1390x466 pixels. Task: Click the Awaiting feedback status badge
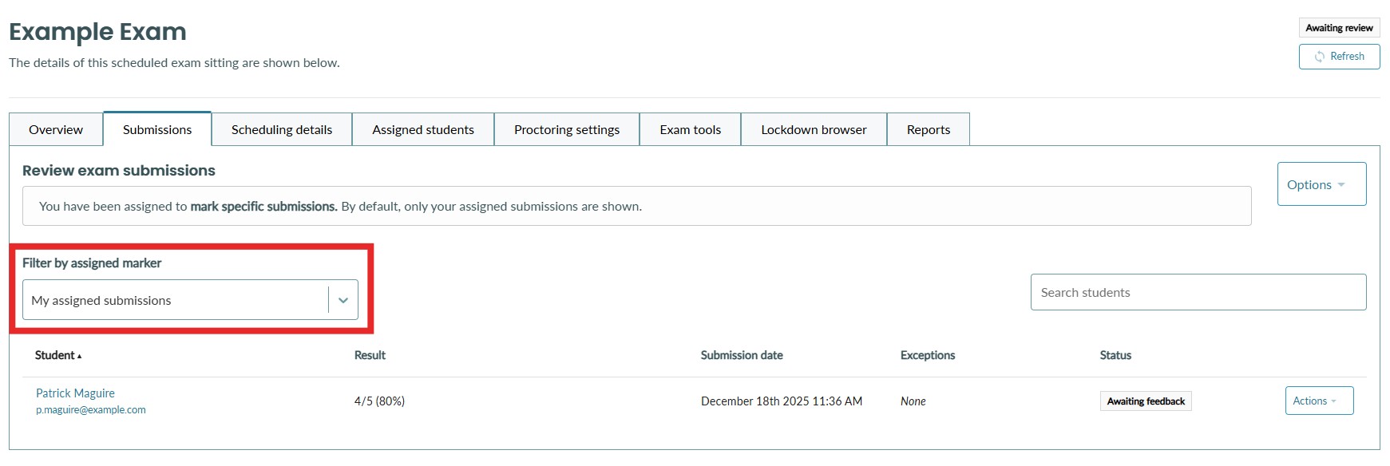click(x=1145, y=401)
